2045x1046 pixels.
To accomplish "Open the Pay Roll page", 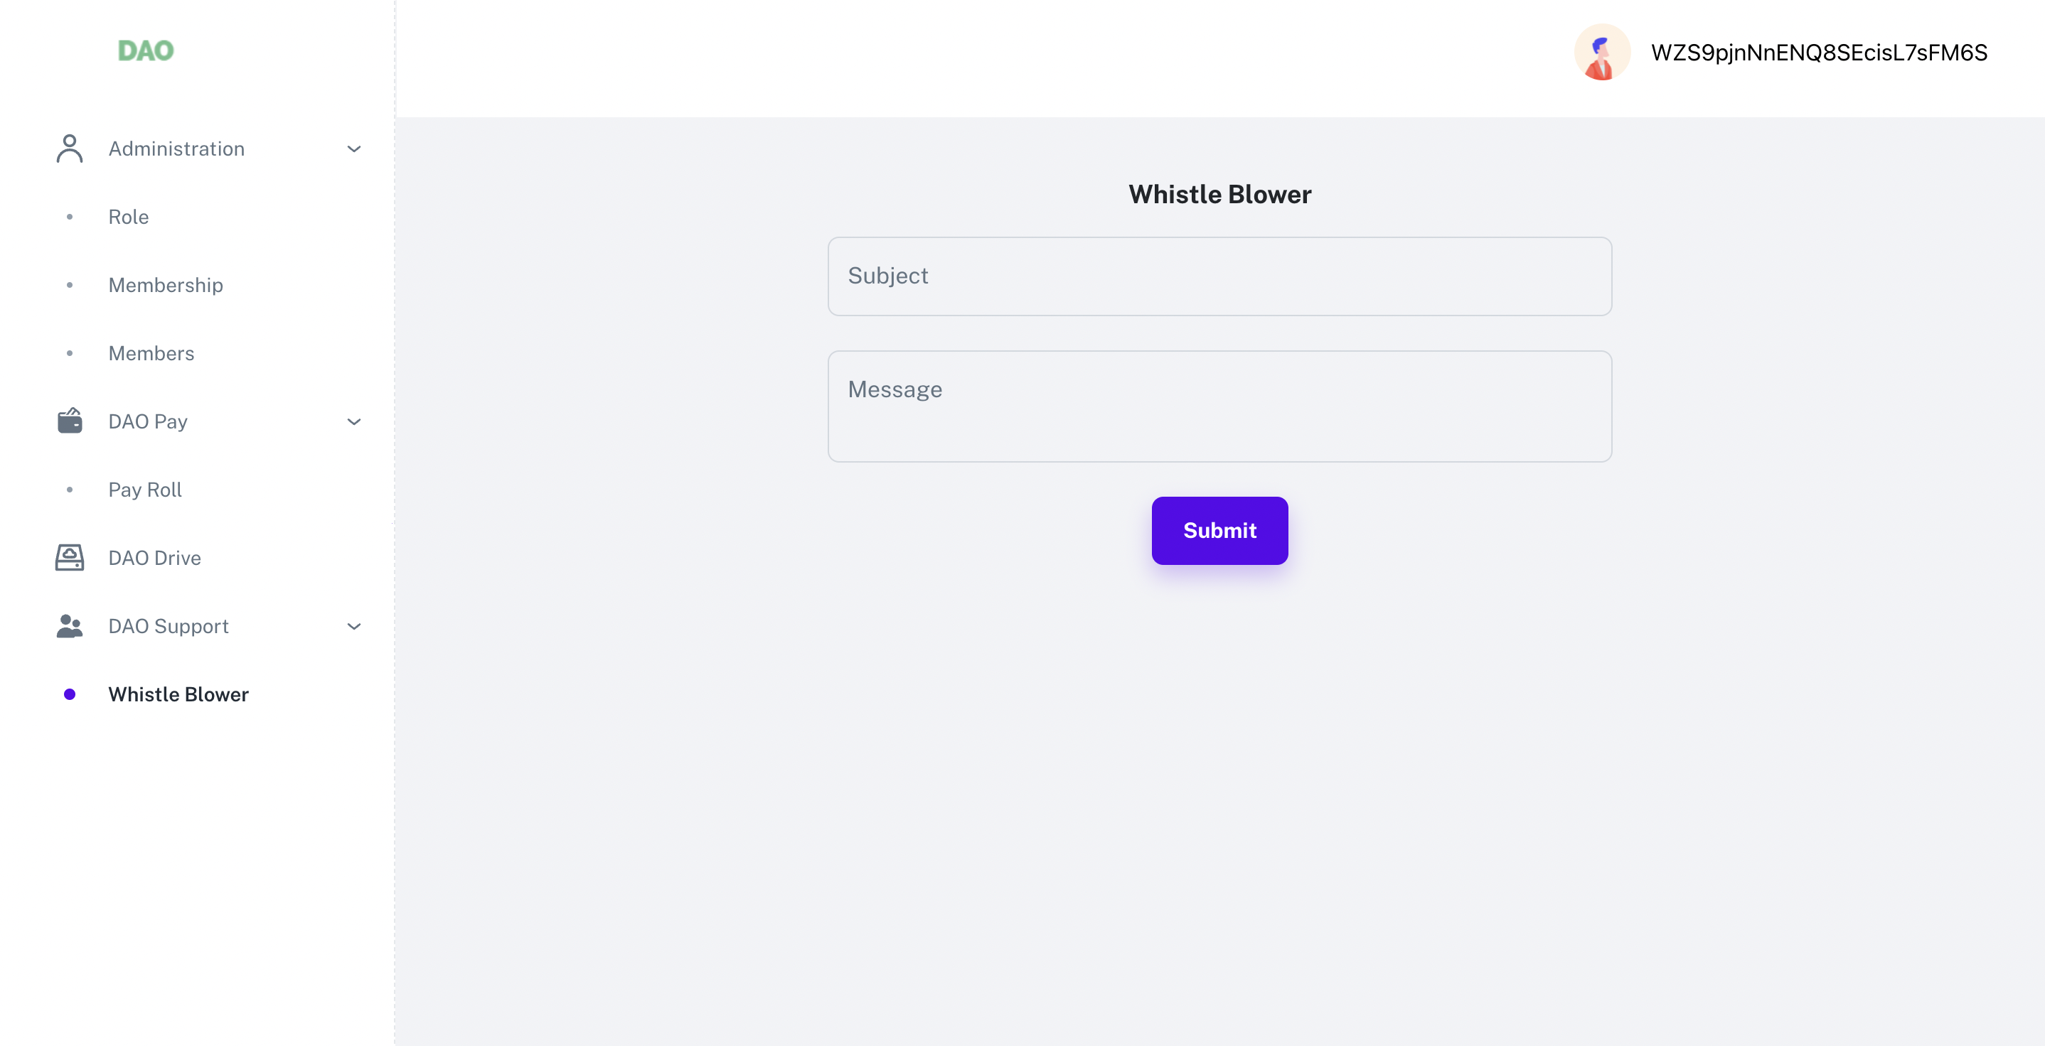I will click(x=145, y=490).
